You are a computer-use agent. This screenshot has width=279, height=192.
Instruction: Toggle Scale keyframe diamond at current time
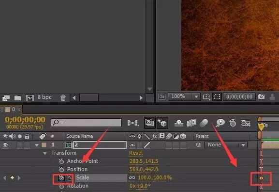pos(12,177)
